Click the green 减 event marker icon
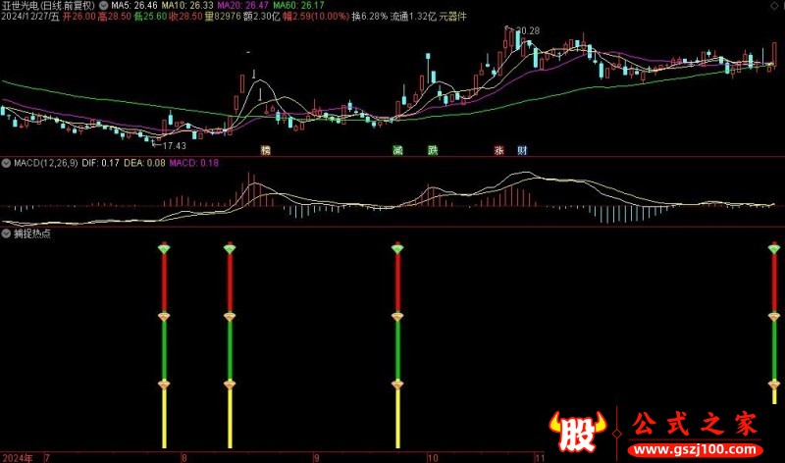Screen dimensions: 785x463 pos(397,150)
